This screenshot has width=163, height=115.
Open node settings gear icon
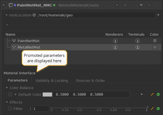click(x=125, y=5)
